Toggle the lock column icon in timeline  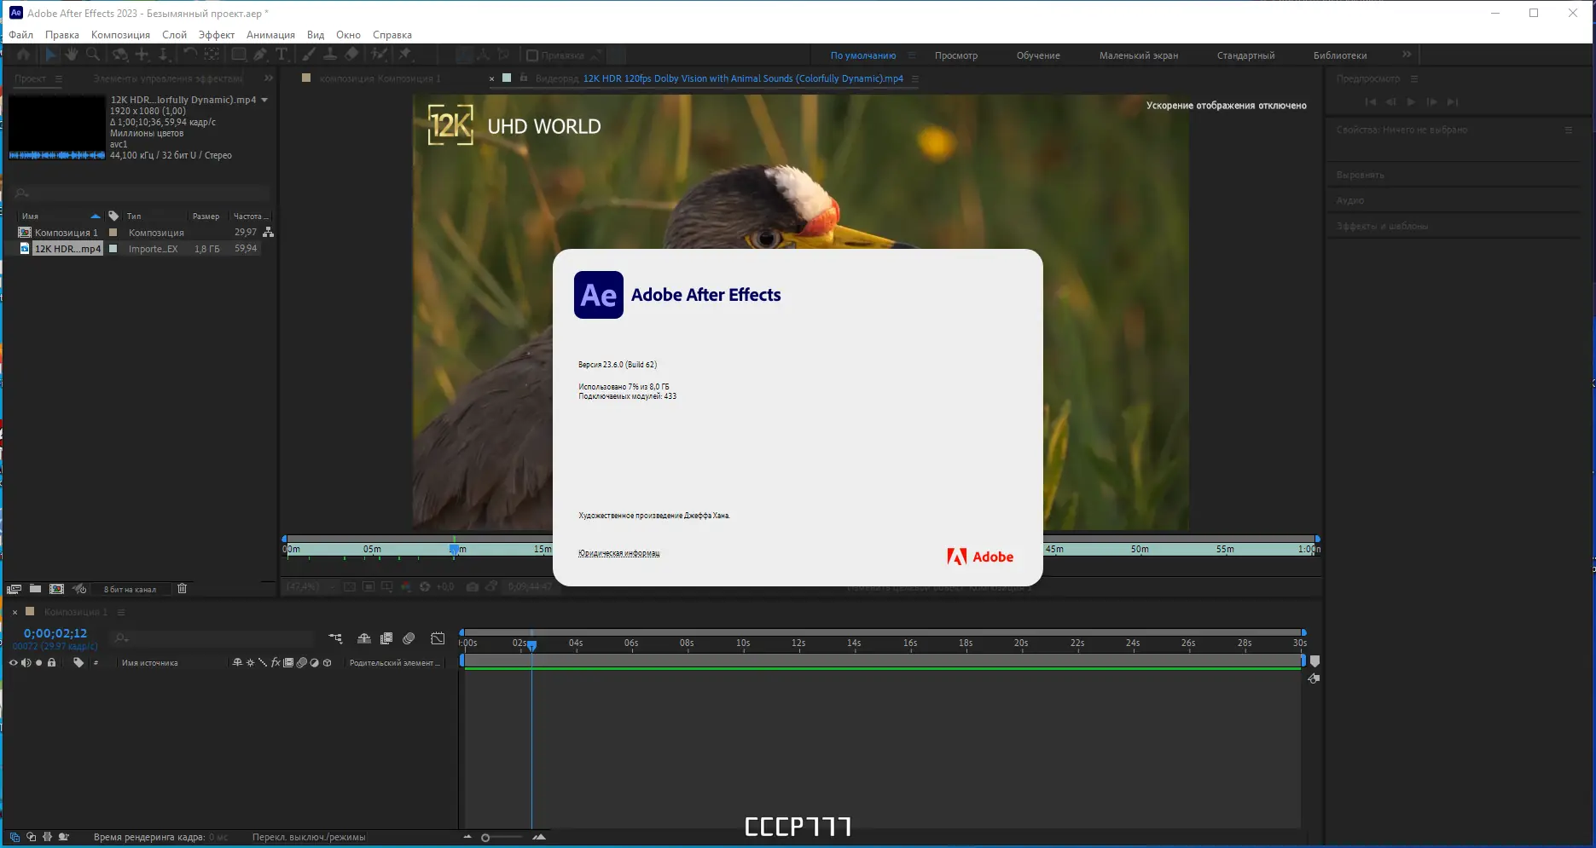(51, 662)
